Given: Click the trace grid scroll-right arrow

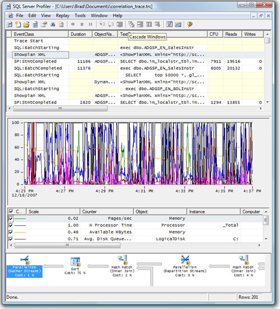Looking at the screenshot, I should [x=261, y=108].
